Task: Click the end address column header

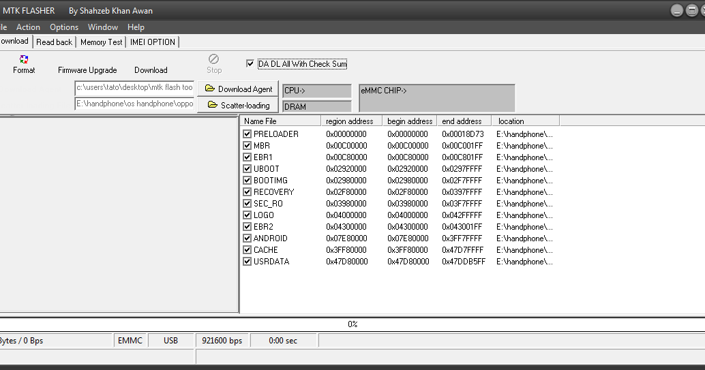Action: point(464,121)
